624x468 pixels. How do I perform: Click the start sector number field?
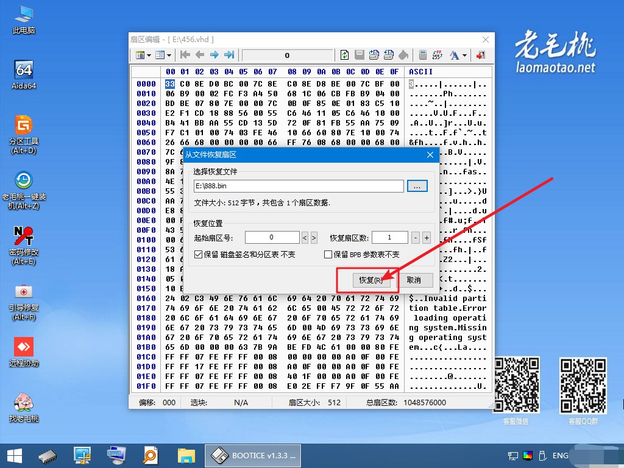(272, 237)
